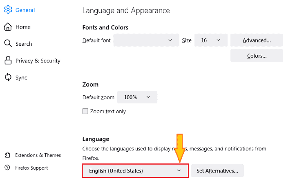Open the Colors dialog button
Viewport: 286px width, 179px height.
pos(257,56)
